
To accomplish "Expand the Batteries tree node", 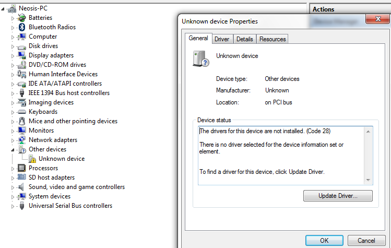I will [x=13, y=18].
